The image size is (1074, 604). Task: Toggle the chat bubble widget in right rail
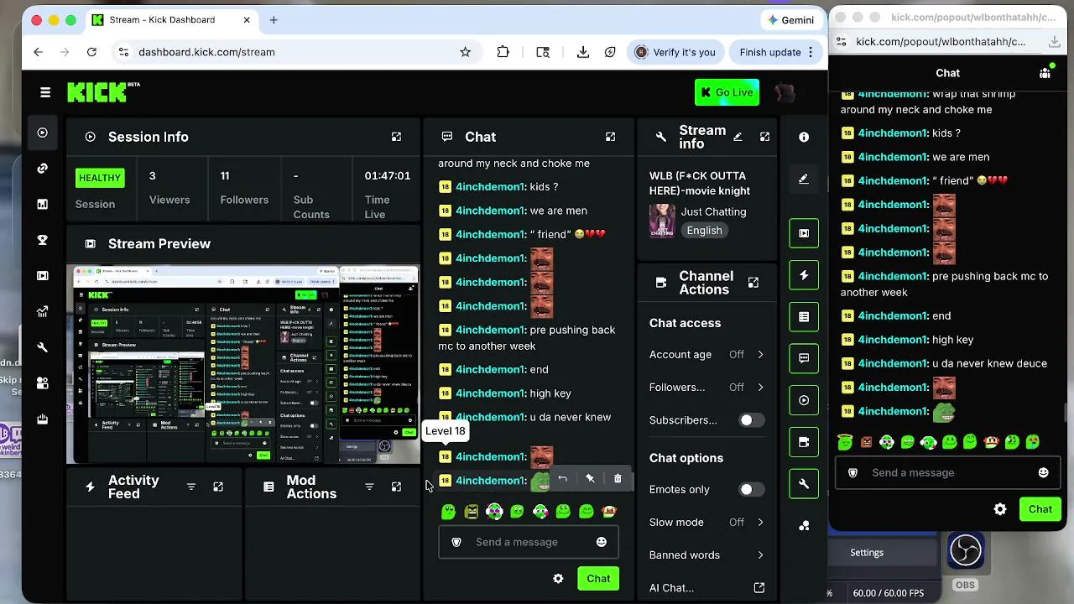(804, 358)
